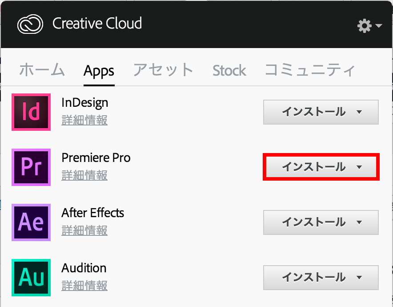Open the アセット tab
393x307 pixels.
coord(163,70)
